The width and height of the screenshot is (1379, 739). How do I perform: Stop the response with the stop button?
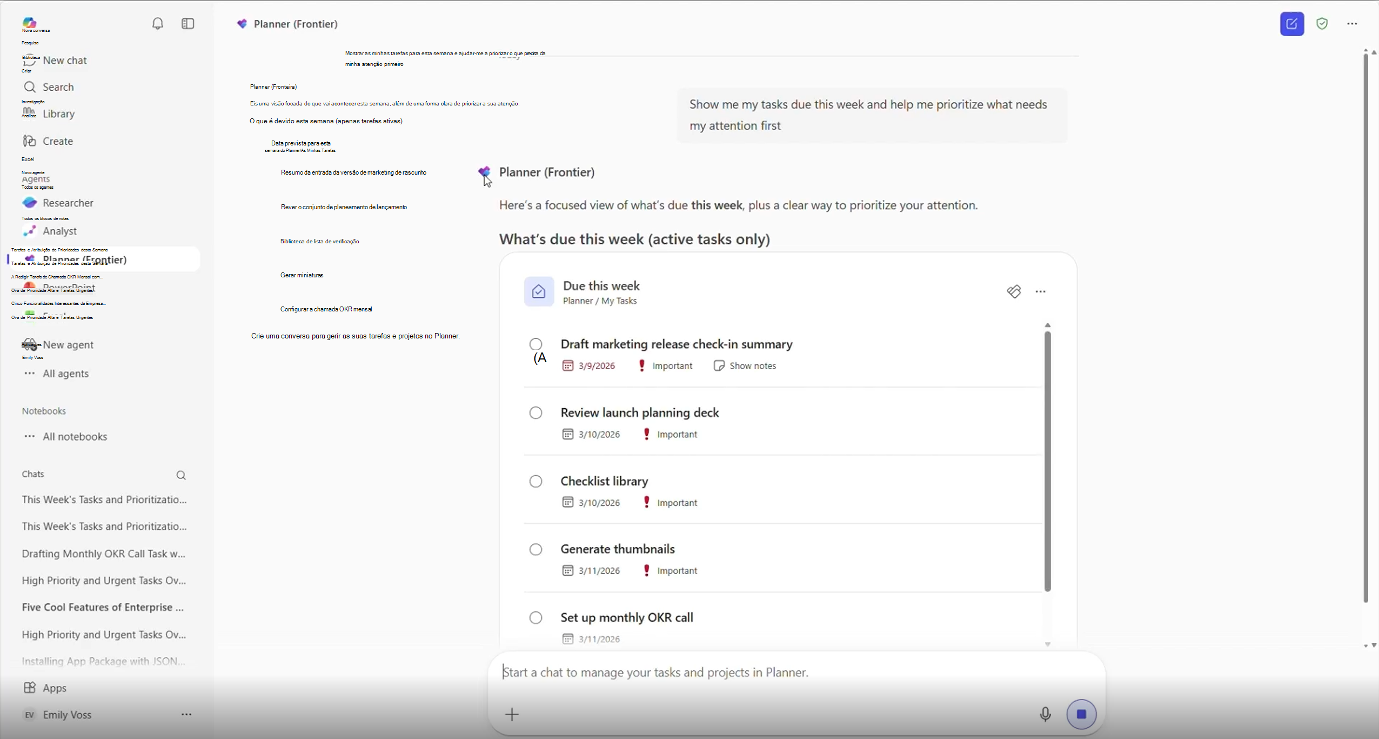pyautogui.click(x=1081, y=715)
